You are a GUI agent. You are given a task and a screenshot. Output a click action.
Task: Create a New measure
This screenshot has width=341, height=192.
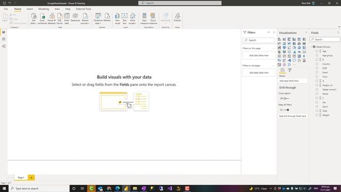(144, 19)
